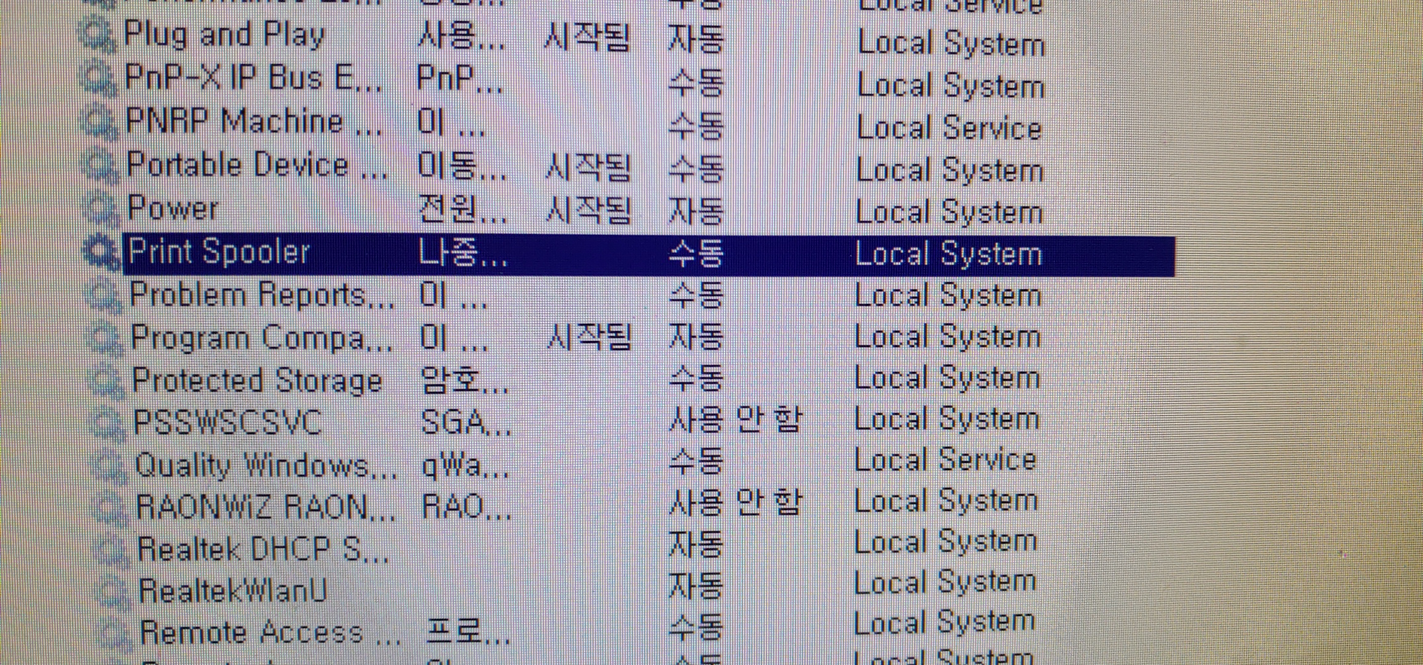Viewport: 1423px width, 665px height.
Task: Click the 암호... description of Protected Storage
Action: coord(464,380)
